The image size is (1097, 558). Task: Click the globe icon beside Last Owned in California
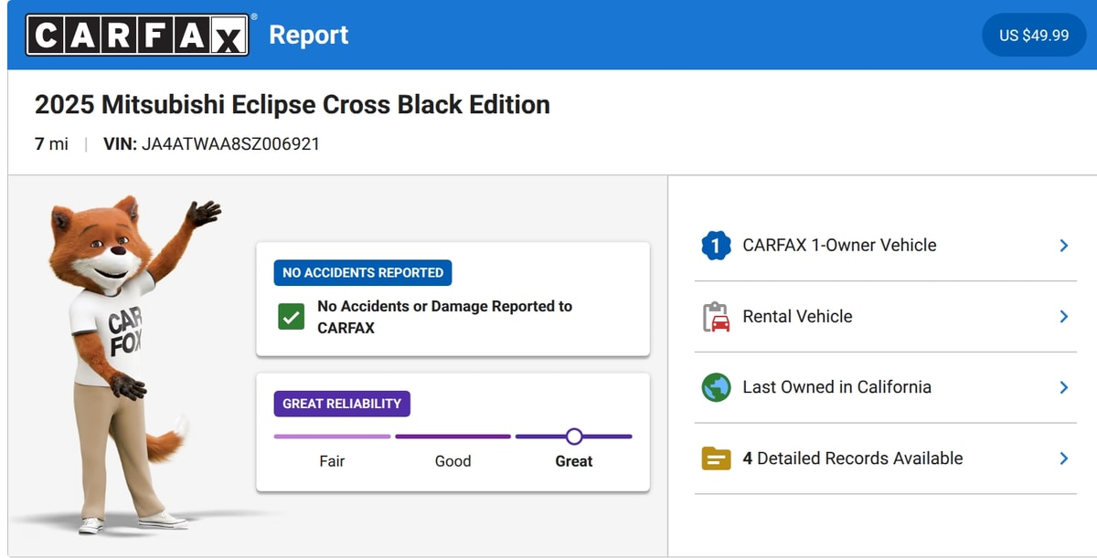[x=716, y=387]
